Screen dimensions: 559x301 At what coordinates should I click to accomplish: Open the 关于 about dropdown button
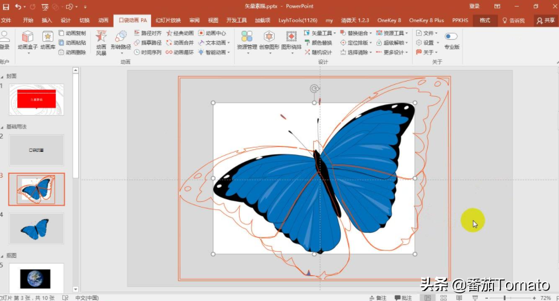click(427, 52)
